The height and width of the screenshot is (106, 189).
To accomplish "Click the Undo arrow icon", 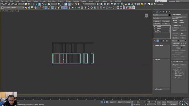I will point(2,4).
